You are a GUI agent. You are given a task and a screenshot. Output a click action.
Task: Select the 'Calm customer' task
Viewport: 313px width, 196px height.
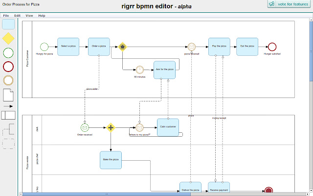coord(168,127)
